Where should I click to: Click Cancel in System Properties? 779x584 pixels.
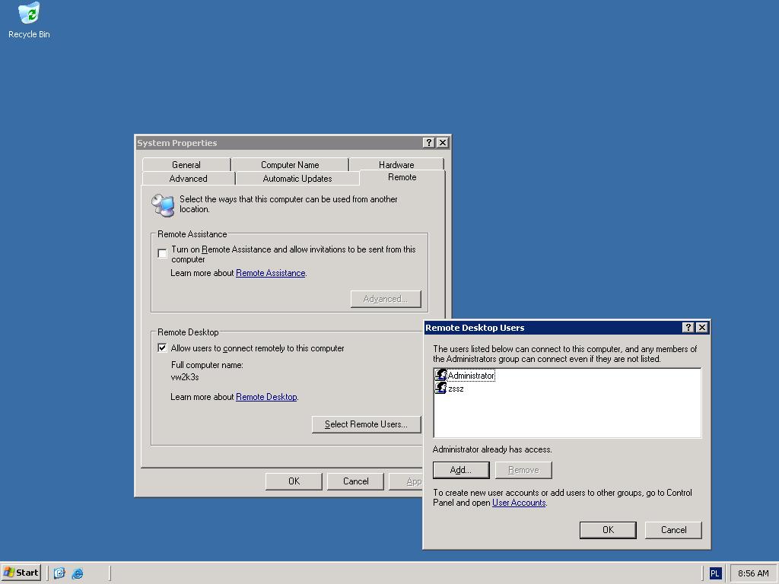356,481
